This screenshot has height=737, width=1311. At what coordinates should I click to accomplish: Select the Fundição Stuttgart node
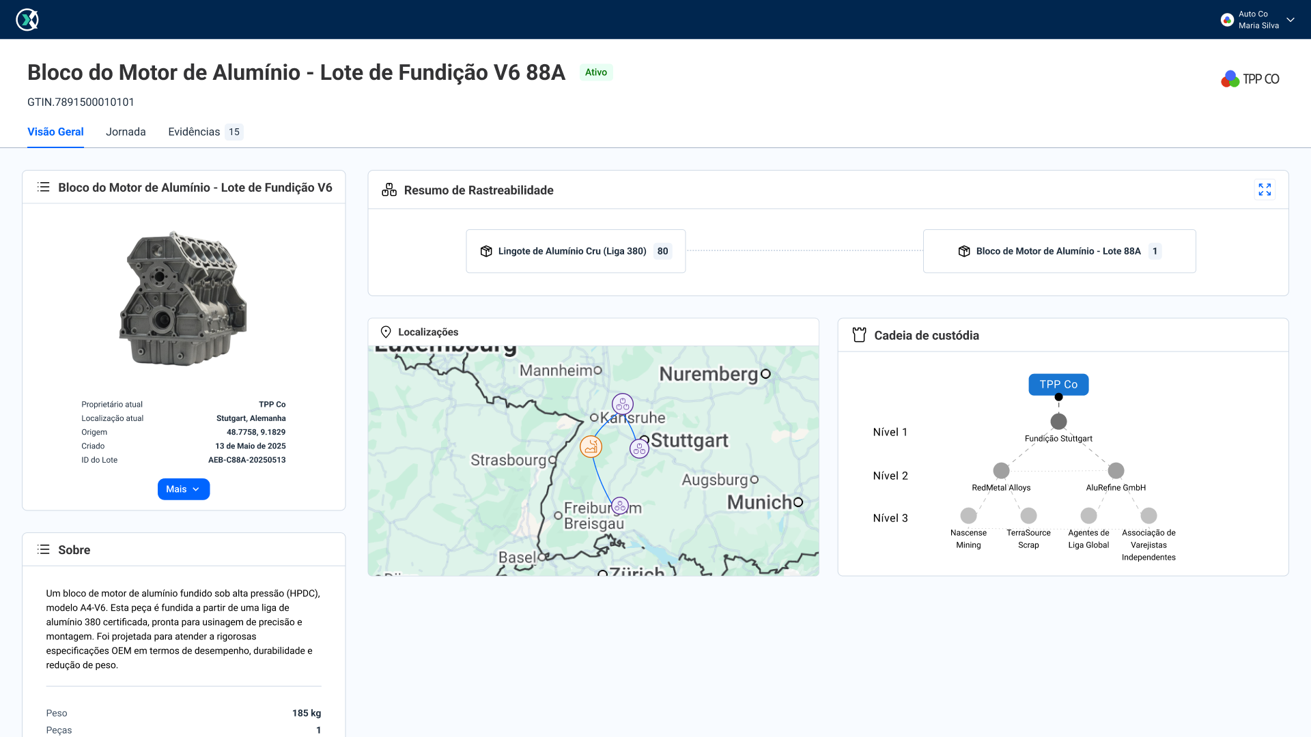pos(1058,421)
